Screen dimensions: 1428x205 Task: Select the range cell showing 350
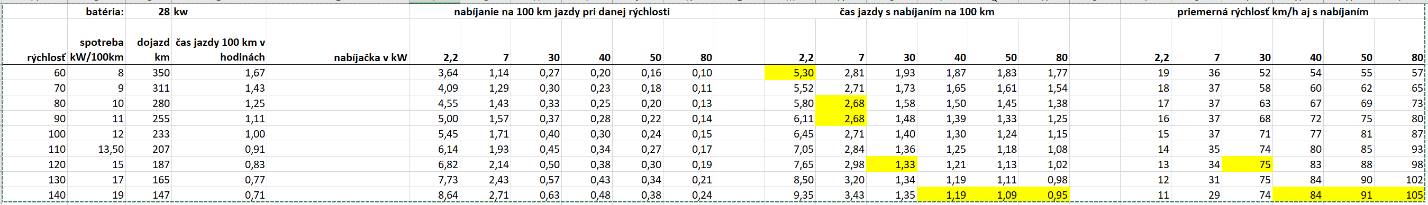[149, 72]
